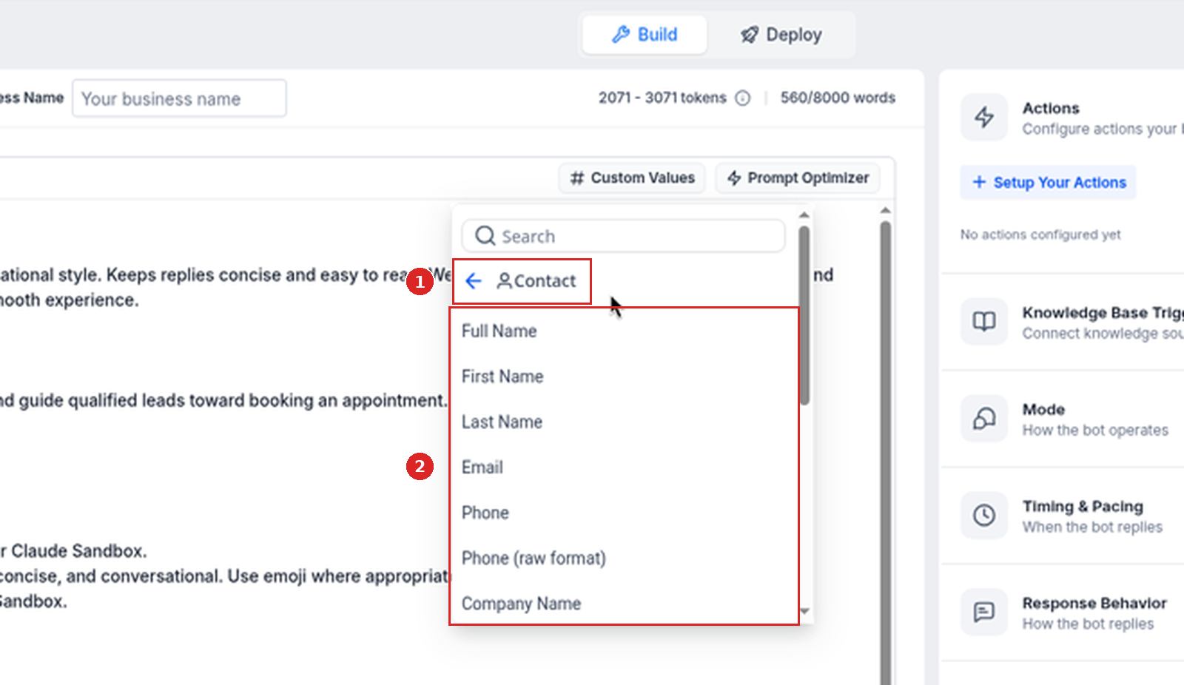Click the Knowledge Base book icon
Viewport: 1184px width, 685px height.
[x=984, y=321]
